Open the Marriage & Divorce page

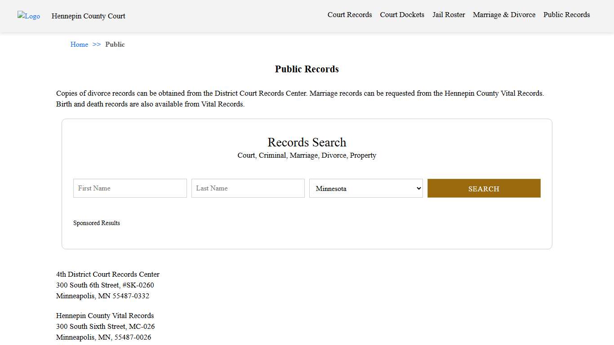[x=504, y=14]
